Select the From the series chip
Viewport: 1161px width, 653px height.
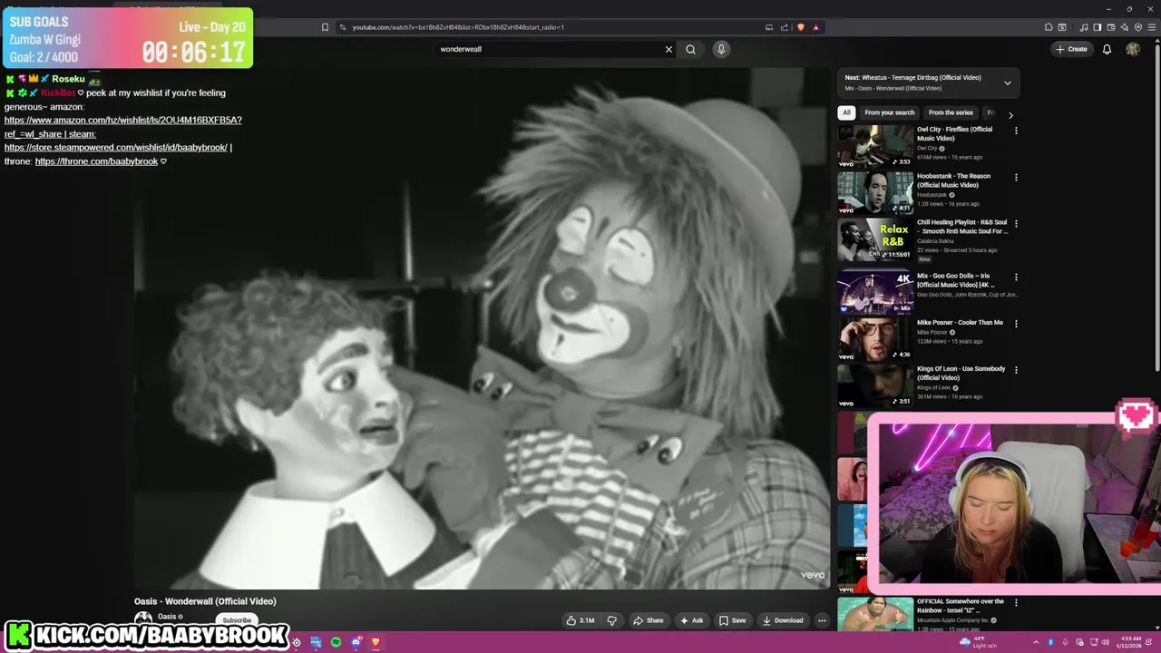tap(951, 112)
